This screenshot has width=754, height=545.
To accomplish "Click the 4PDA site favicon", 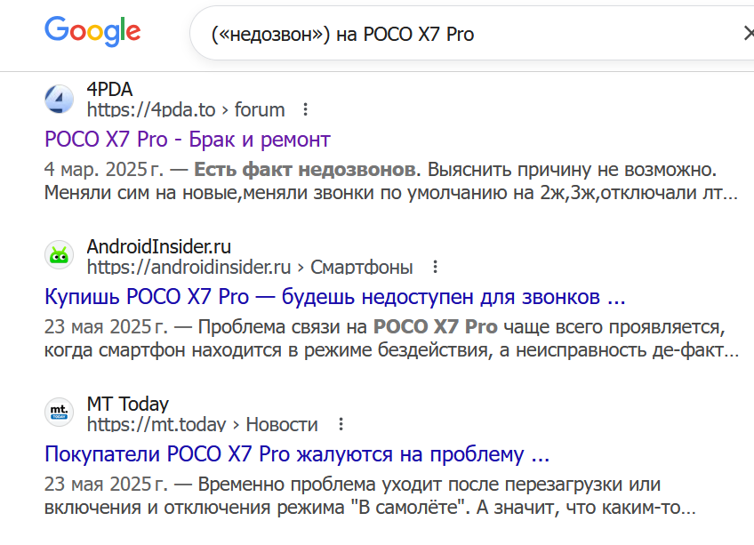I will [x=60, y=99].
